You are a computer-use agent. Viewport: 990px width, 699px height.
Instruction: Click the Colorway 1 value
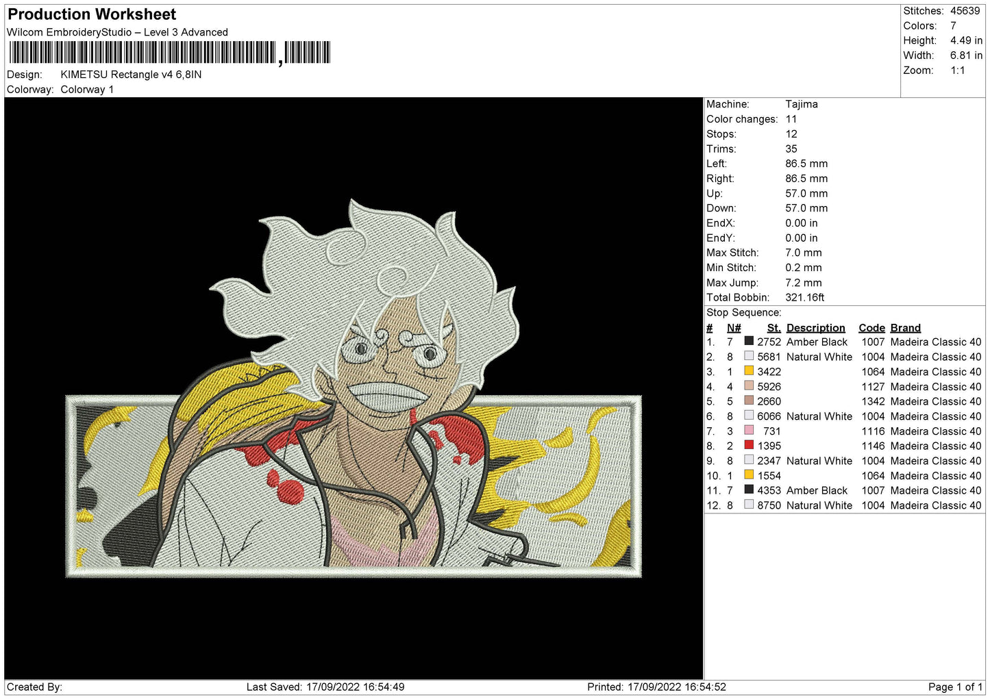point(87,90)
